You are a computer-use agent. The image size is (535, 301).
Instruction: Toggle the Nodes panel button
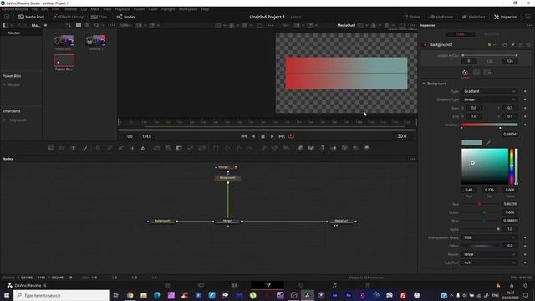click(x=126, y=17)
